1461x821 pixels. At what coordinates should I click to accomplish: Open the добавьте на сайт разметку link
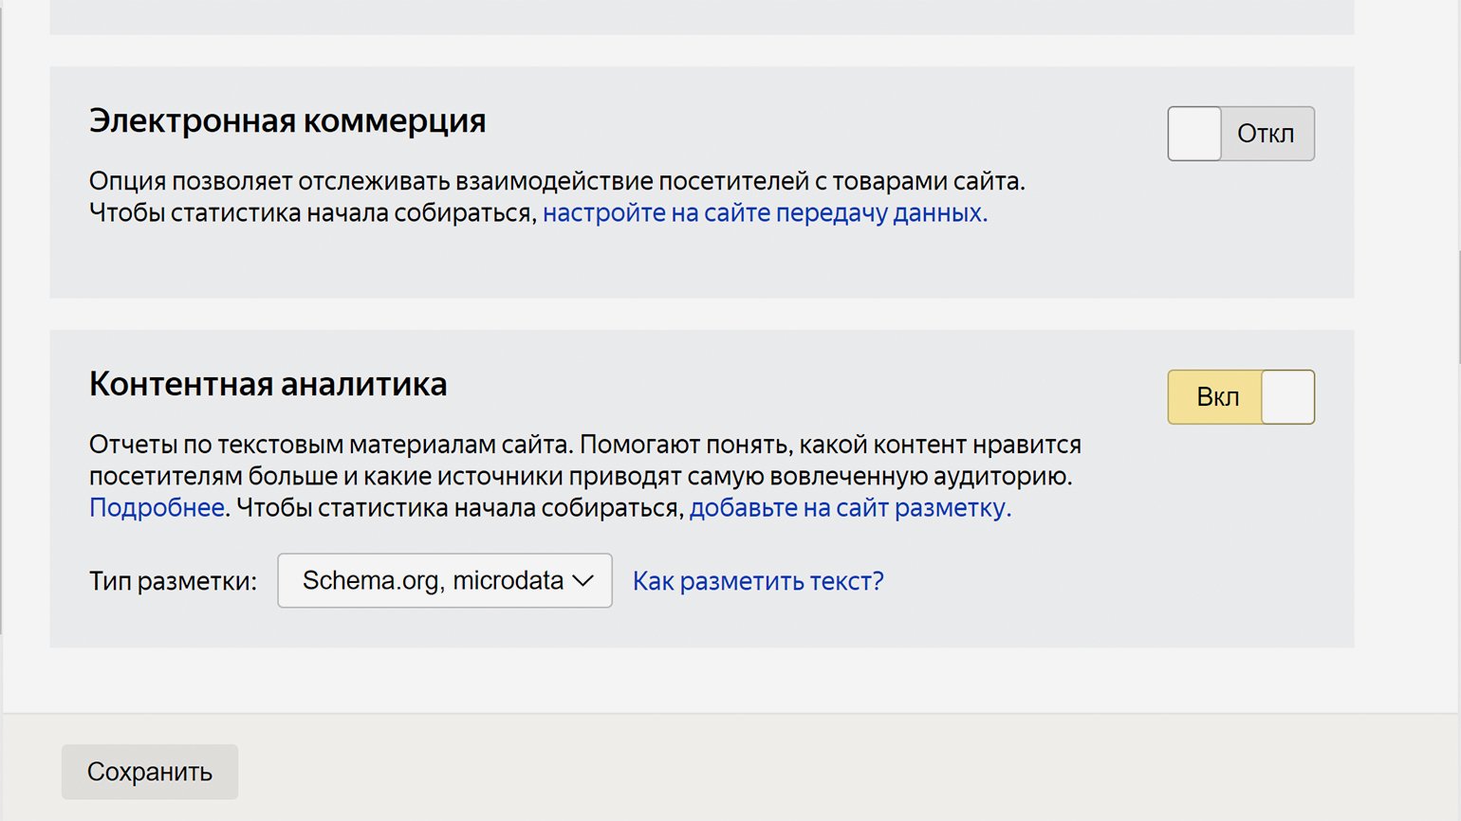pos(850,508)
